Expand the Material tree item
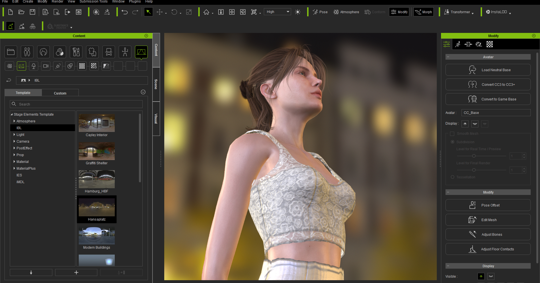540x283 pixels. 14,161
